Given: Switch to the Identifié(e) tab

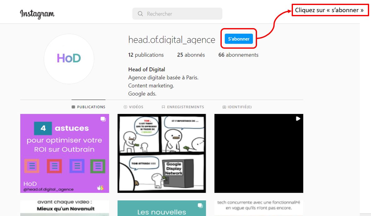Looking at the screenshot, I should 237,107.
